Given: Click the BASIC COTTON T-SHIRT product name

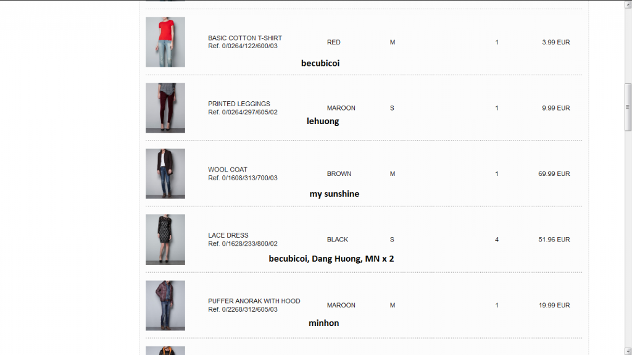Looking at the screenshot, I should click(x=244, y=38).
